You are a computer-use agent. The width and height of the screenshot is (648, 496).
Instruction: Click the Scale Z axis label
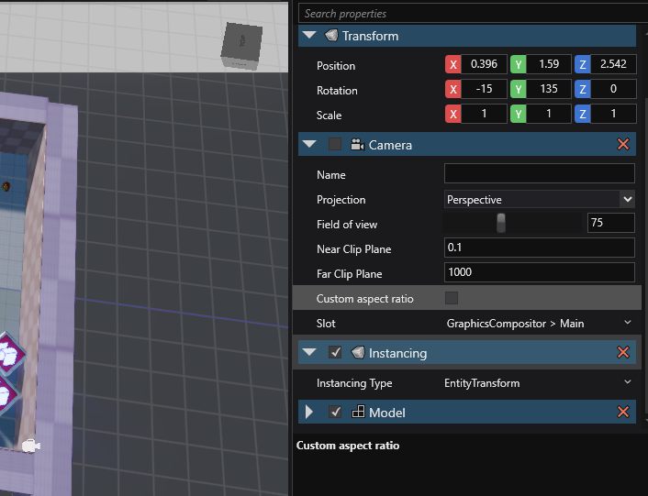pyautogui.click(x=583, y=114)
